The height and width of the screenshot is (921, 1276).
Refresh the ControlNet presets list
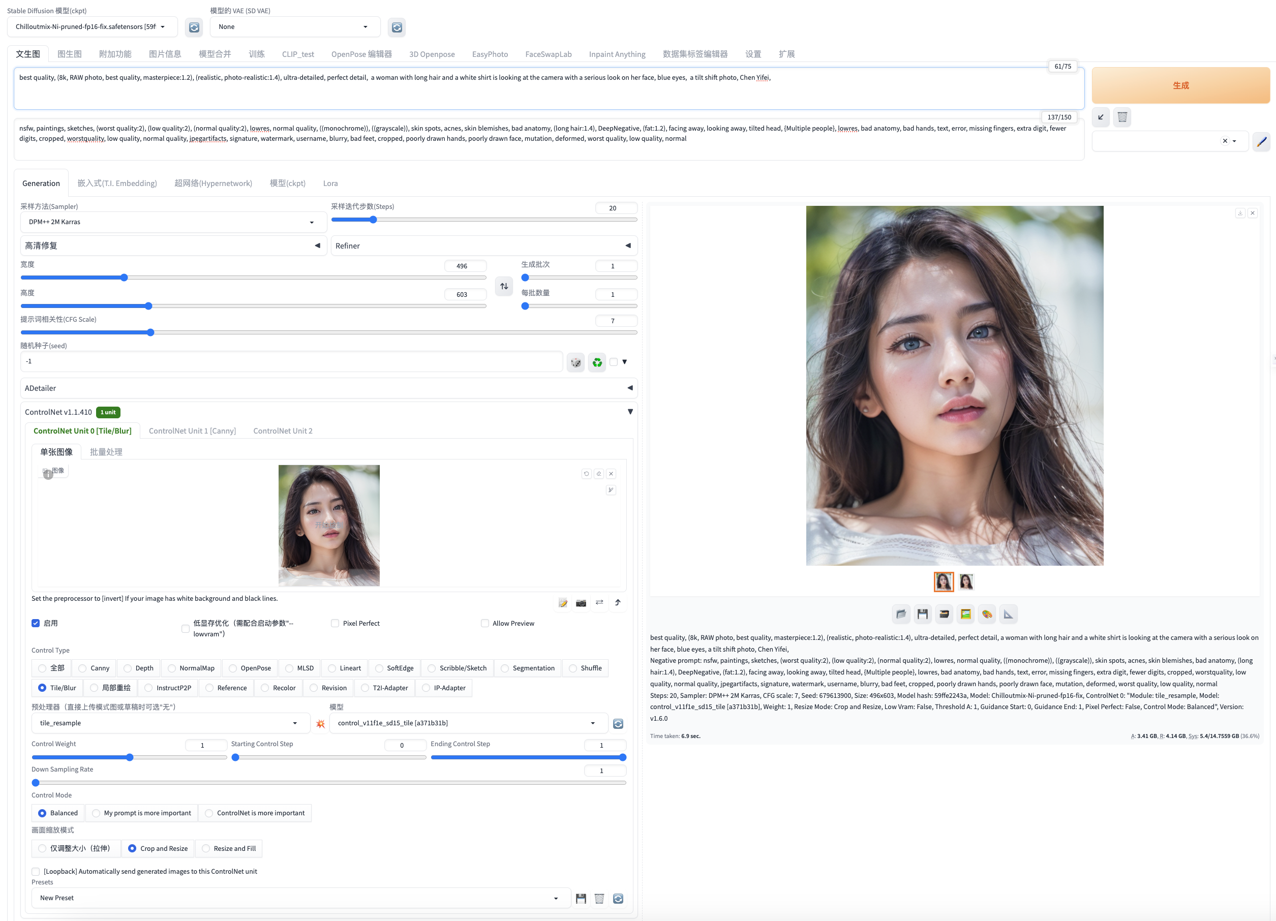pos(618,899)
